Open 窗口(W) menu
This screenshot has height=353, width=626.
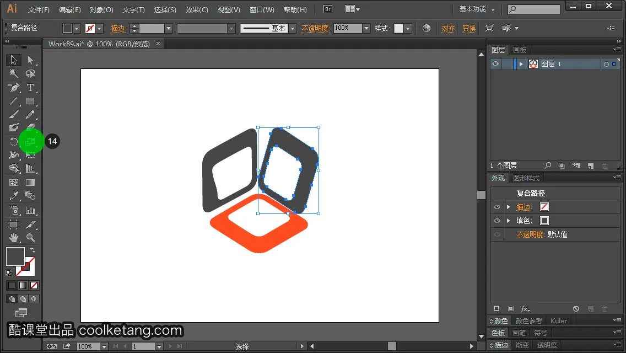tap(262, 9)
